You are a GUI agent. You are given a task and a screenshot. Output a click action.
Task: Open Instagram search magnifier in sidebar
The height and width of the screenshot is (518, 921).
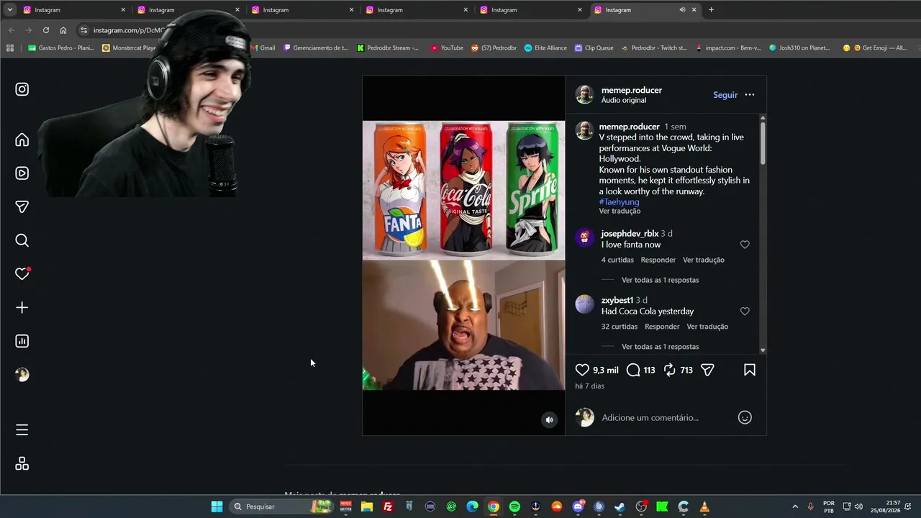[x=22, y=240]
